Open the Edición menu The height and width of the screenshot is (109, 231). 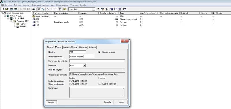point(17,5)
